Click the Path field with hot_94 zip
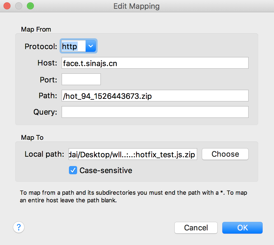The height and width of the screenshot is (245, 274). pos(155,96)
